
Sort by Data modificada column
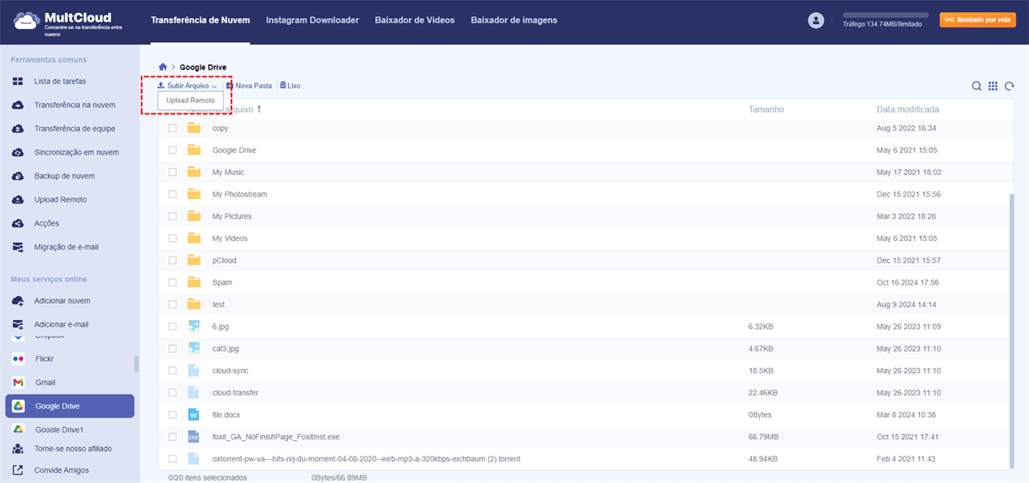click(907, 110)
